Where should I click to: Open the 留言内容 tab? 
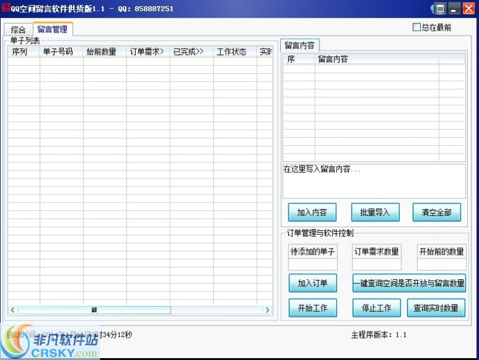click(300, 45)
